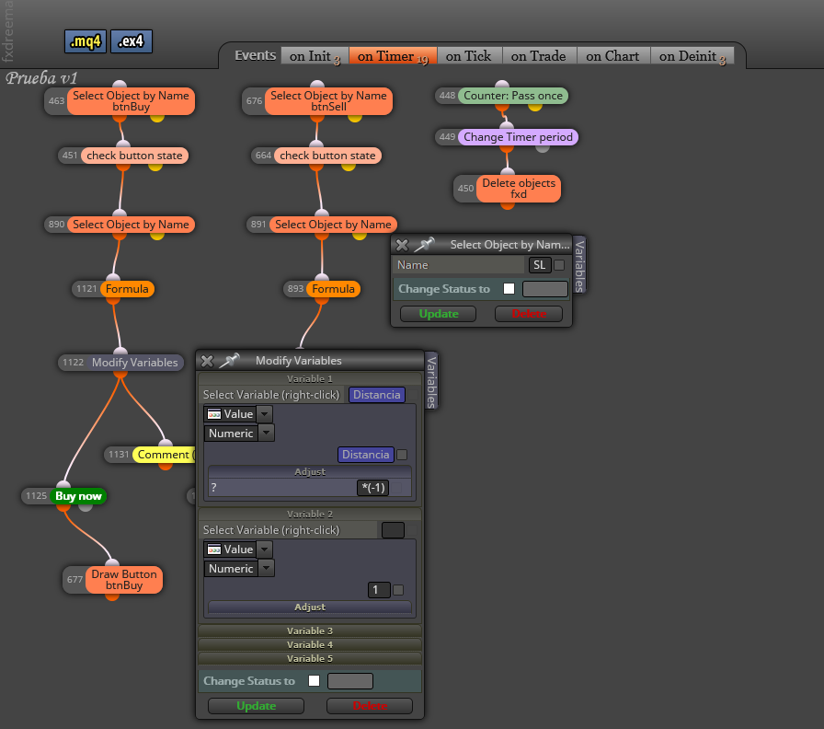Expand the Variable 3 section
The image size is (824, 729).
(310, 631)
